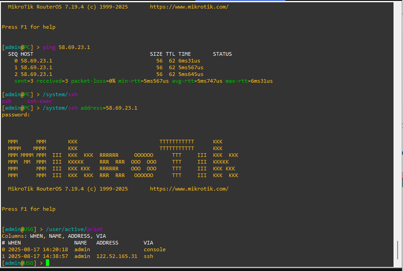Click 'max-rtt=6ms31us' in ping summary
The height and width of the screenshot is (271, 403).
[x=249, y=81]
